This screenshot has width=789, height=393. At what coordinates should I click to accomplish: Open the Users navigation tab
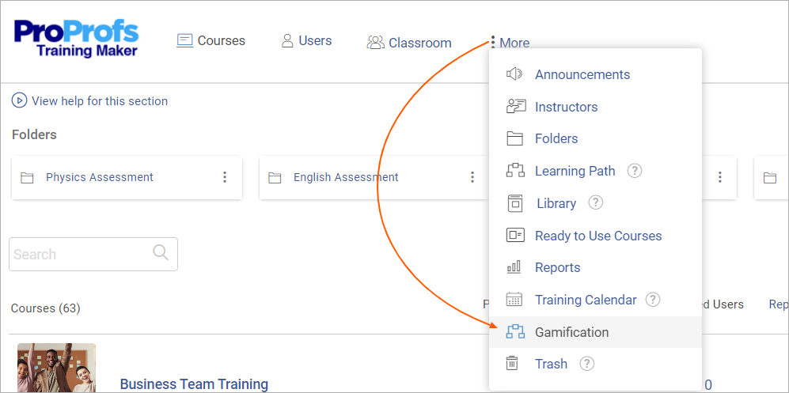[306, 40]
